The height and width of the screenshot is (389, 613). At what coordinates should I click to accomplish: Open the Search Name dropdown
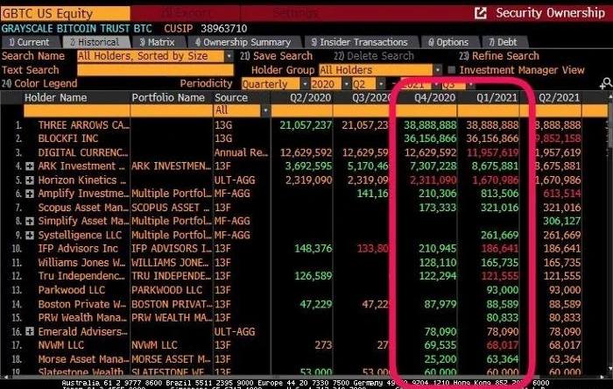229,56
